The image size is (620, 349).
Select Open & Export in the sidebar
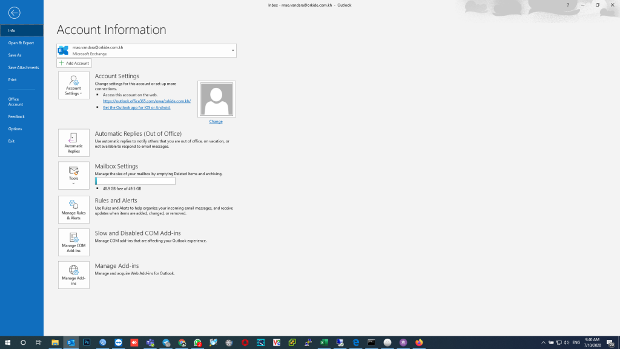(21, 43)
